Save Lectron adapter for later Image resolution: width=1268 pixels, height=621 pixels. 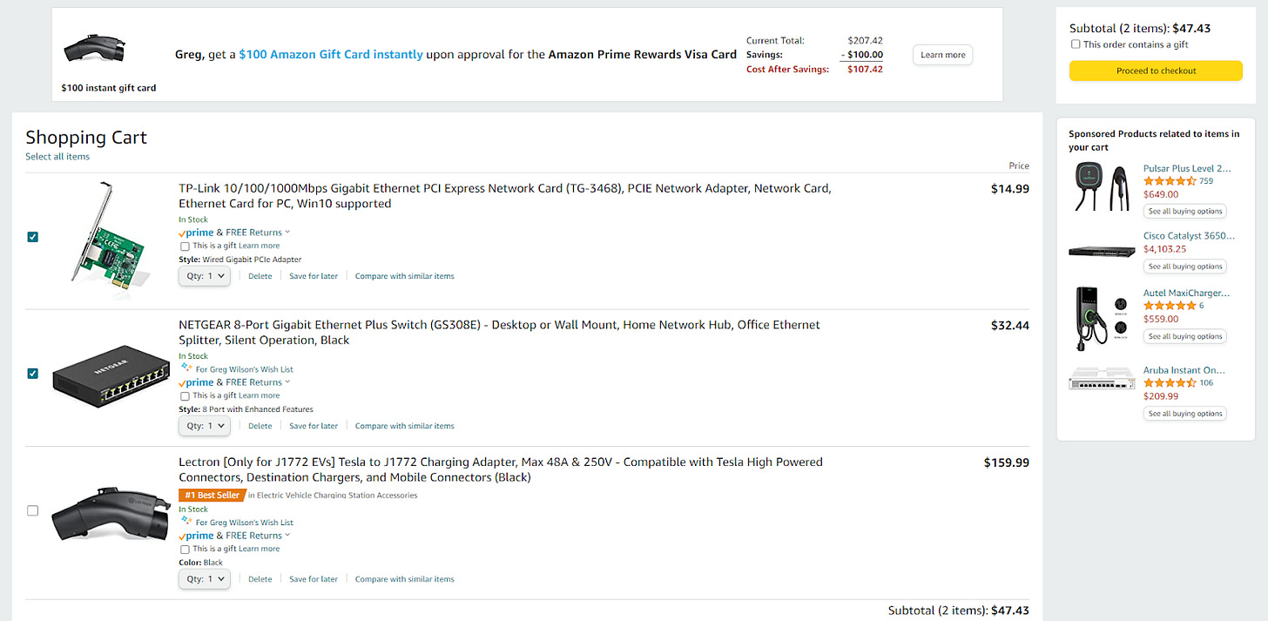tap(314, 579)
